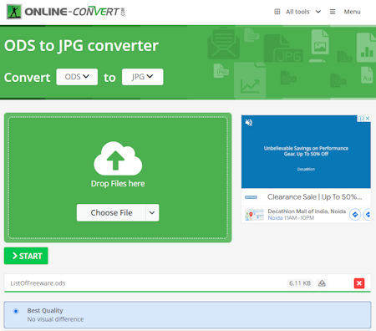Click the Choose File button
This screenshot has width=376, height=331.
point(111,212)
